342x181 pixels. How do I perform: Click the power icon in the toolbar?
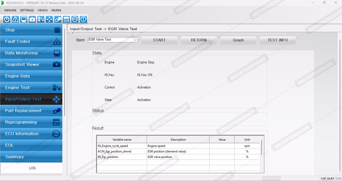pyautogui.click(x=7, y=19)
